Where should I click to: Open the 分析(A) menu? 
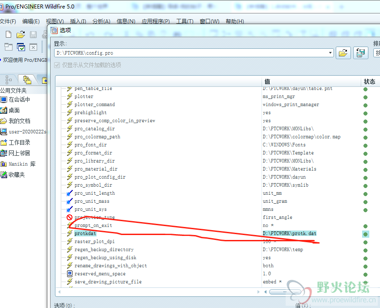coord(101,21)
